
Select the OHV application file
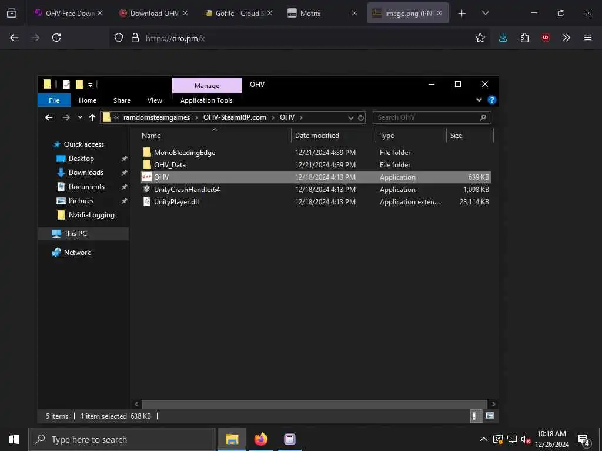pos(316,177)
